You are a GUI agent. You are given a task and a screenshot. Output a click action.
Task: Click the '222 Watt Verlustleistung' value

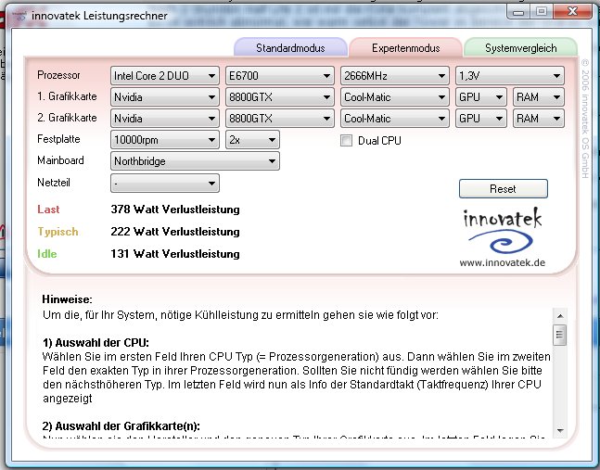coord(175,232)
